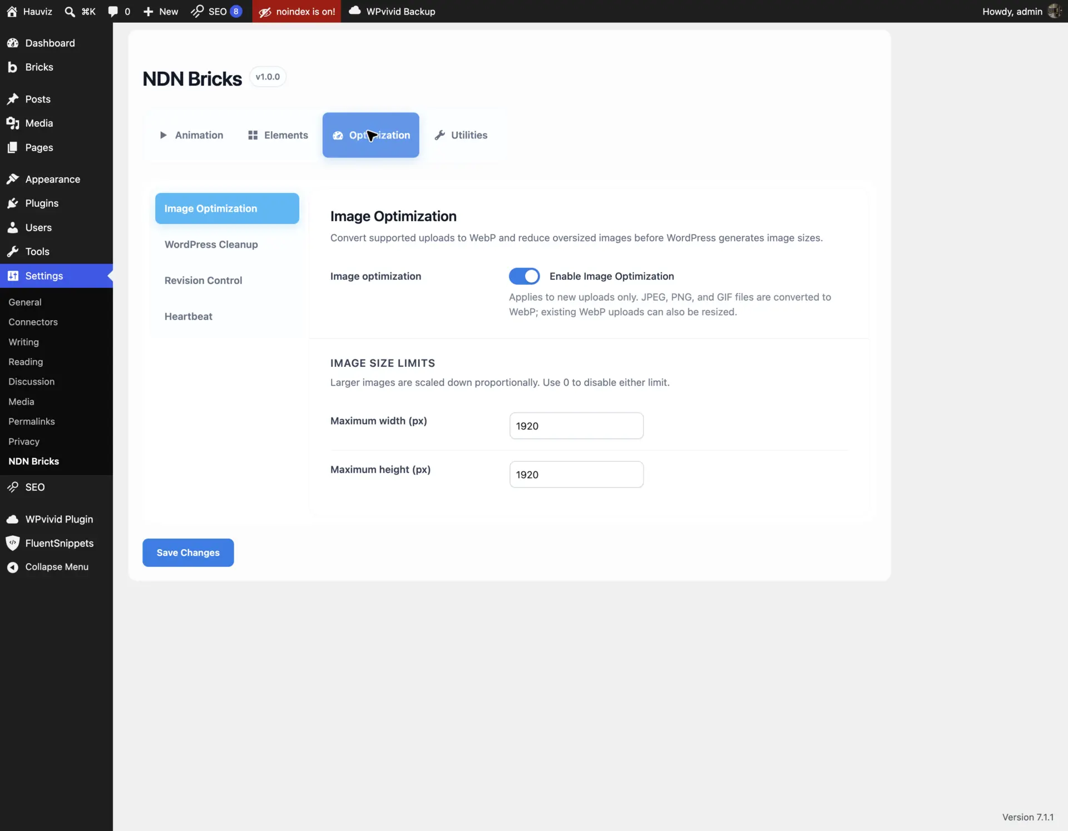Click the Enable Image Optimization label
Viewport: 1068px width, 831px height.
click(x=611, y=276)
